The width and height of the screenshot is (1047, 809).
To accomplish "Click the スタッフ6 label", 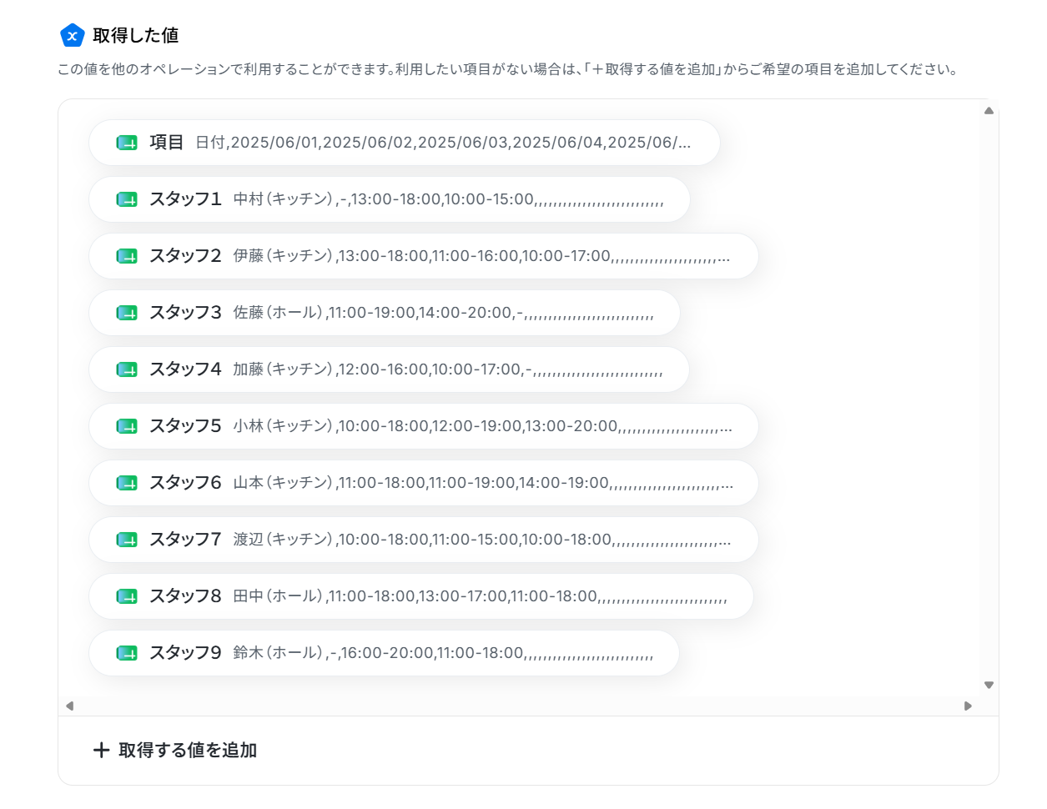I will 185,483.
